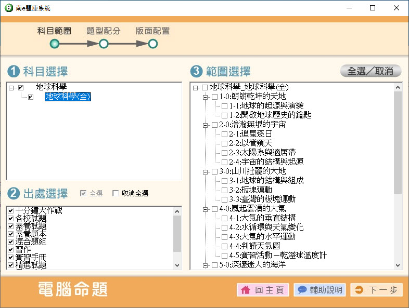409x308 pixels.
Task: Toggle 全選／取消 for range selection
Action: tap(370, 71)
